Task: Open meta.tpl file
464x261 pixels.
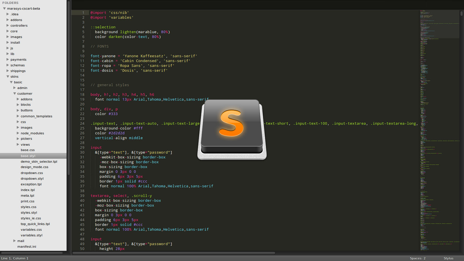Action: (27, 196)
